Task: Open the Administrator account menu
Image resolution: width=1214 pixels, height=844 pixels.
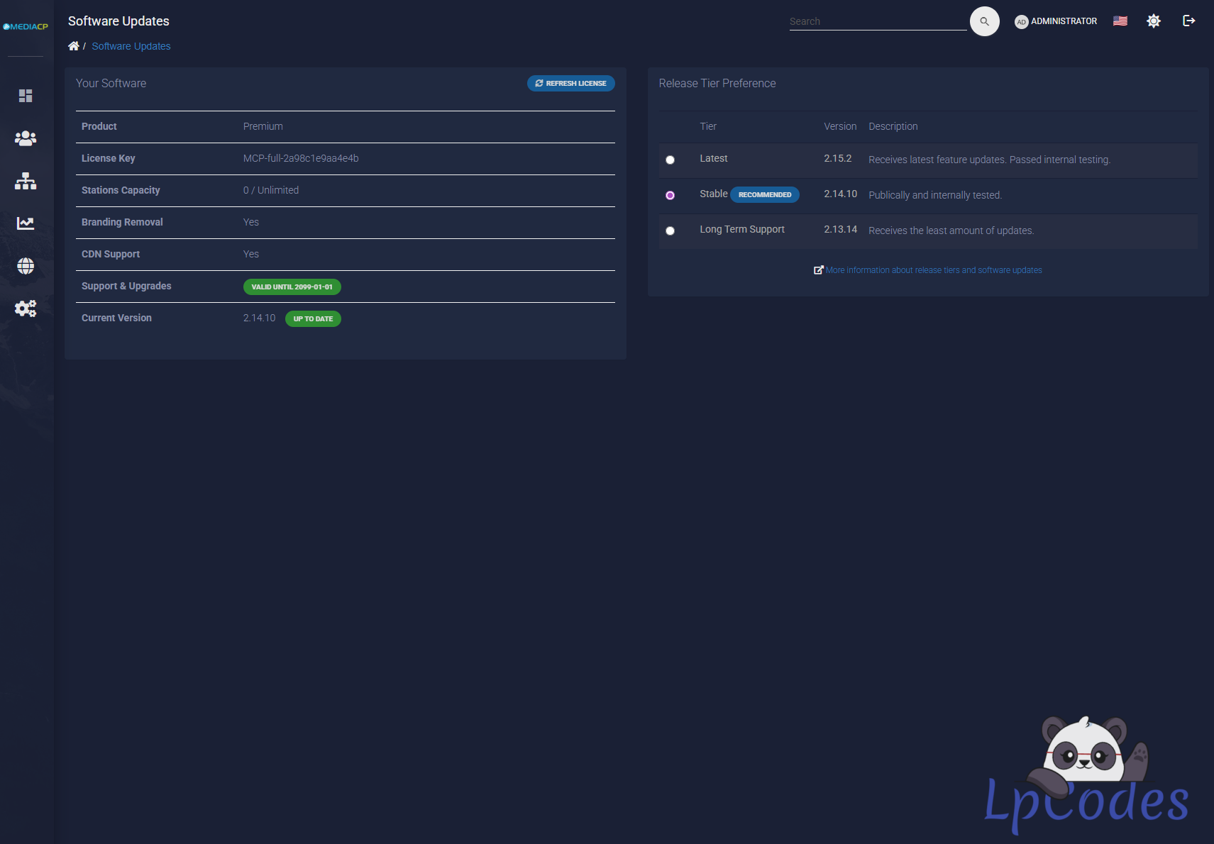Action: [x=1056, y=21]
